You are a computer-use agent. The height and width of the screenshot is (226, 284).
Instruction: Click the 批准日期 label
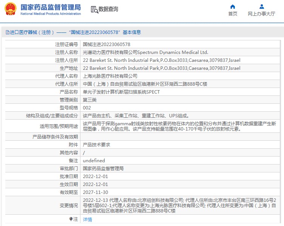click(69, 177)
